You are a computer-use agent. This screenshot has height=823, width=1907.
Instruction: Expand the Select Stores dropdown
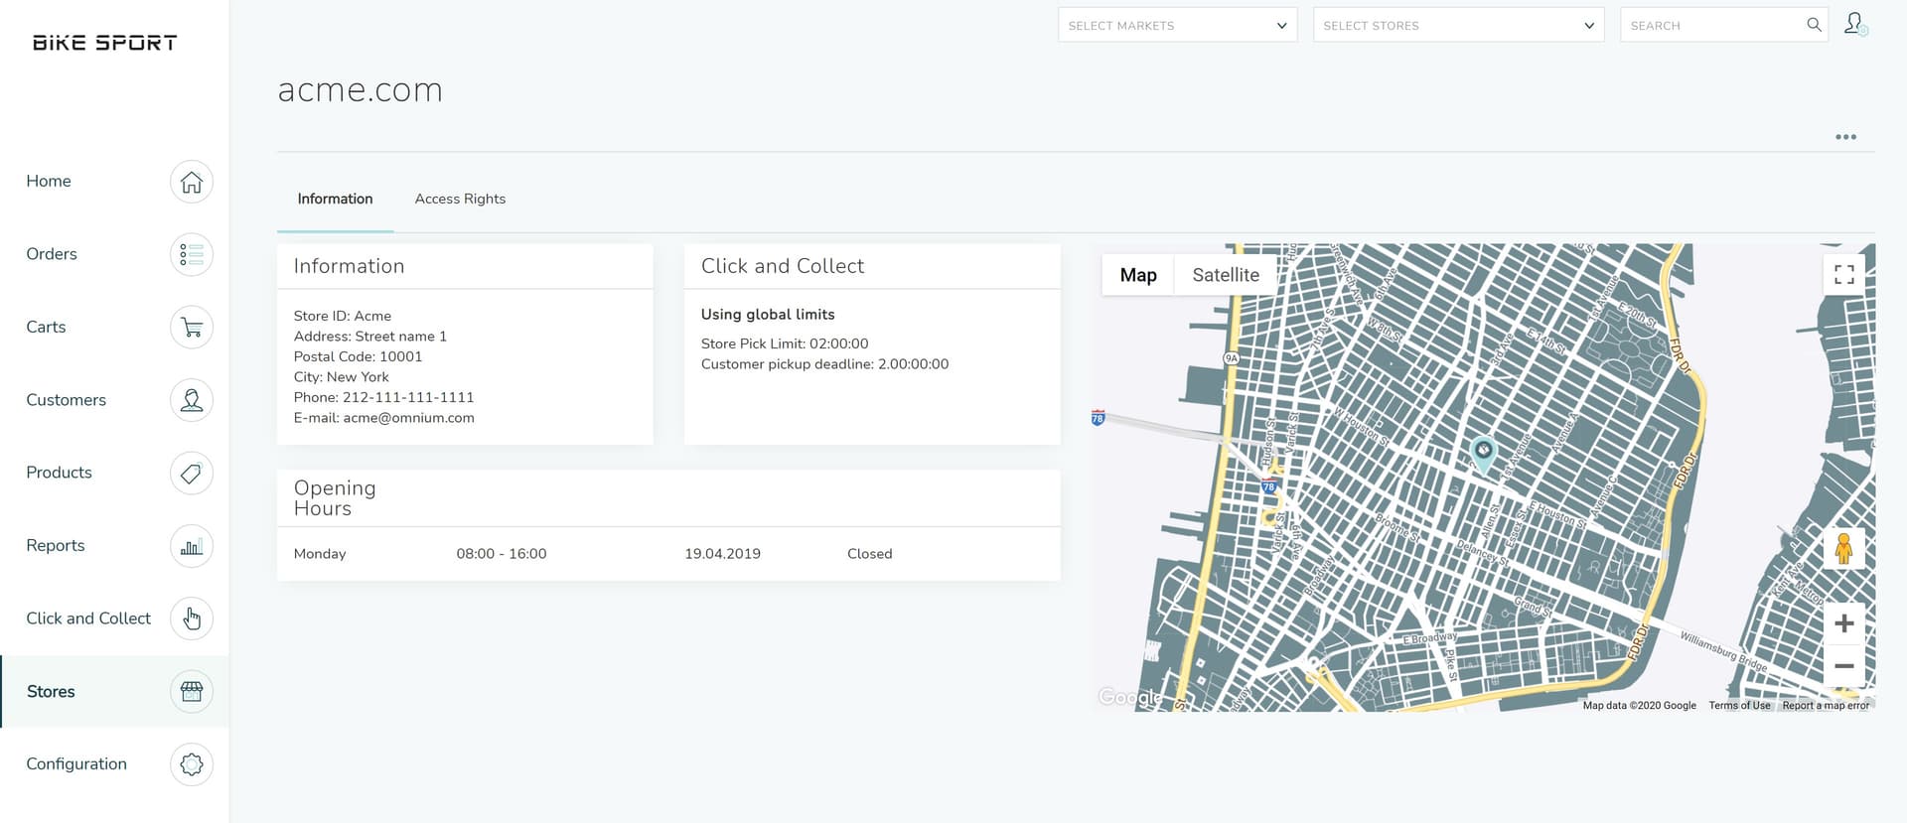1459,25
